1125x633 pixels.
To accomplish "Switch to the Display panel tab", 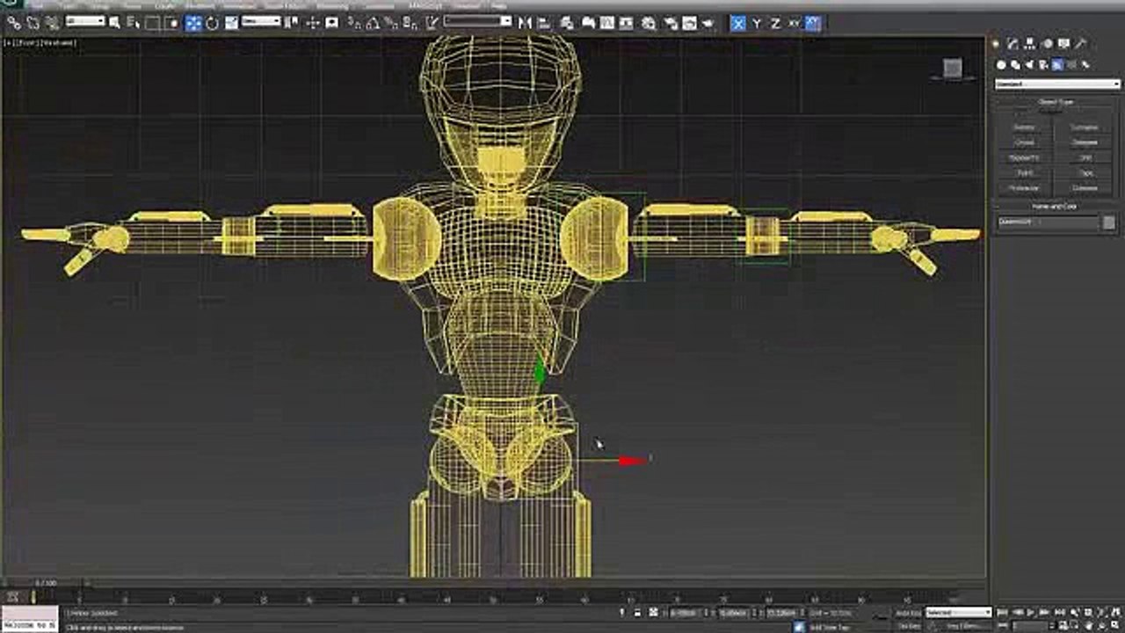I will click(x=1063, y=43).
